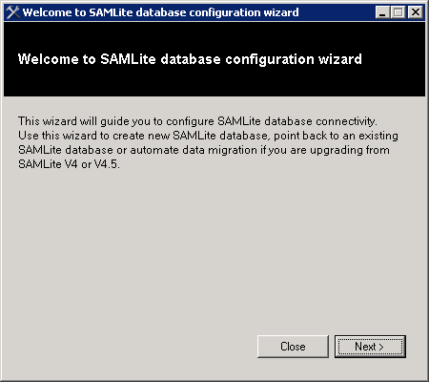The height and width of the screenshot is (382, 429).
Task: Click the text 'SAMLite V4 or V4.5.'
Action: point(69,164)
